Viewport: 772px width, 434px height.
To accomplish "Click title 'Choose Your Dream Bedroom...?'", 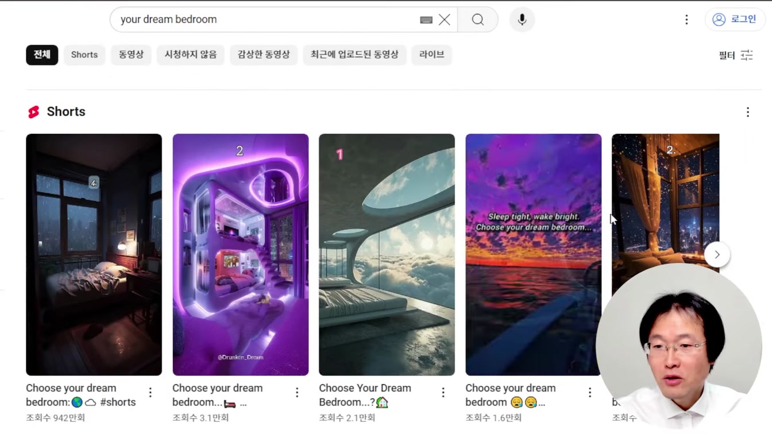I will pyautogui.click(x=365, y=395).
